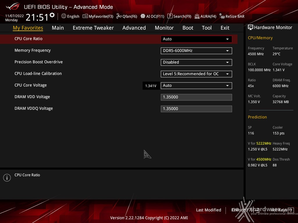Screen dimensions: 298x223
Task: Click the 1.350 V MC Volt value
Action: (254, 102)
